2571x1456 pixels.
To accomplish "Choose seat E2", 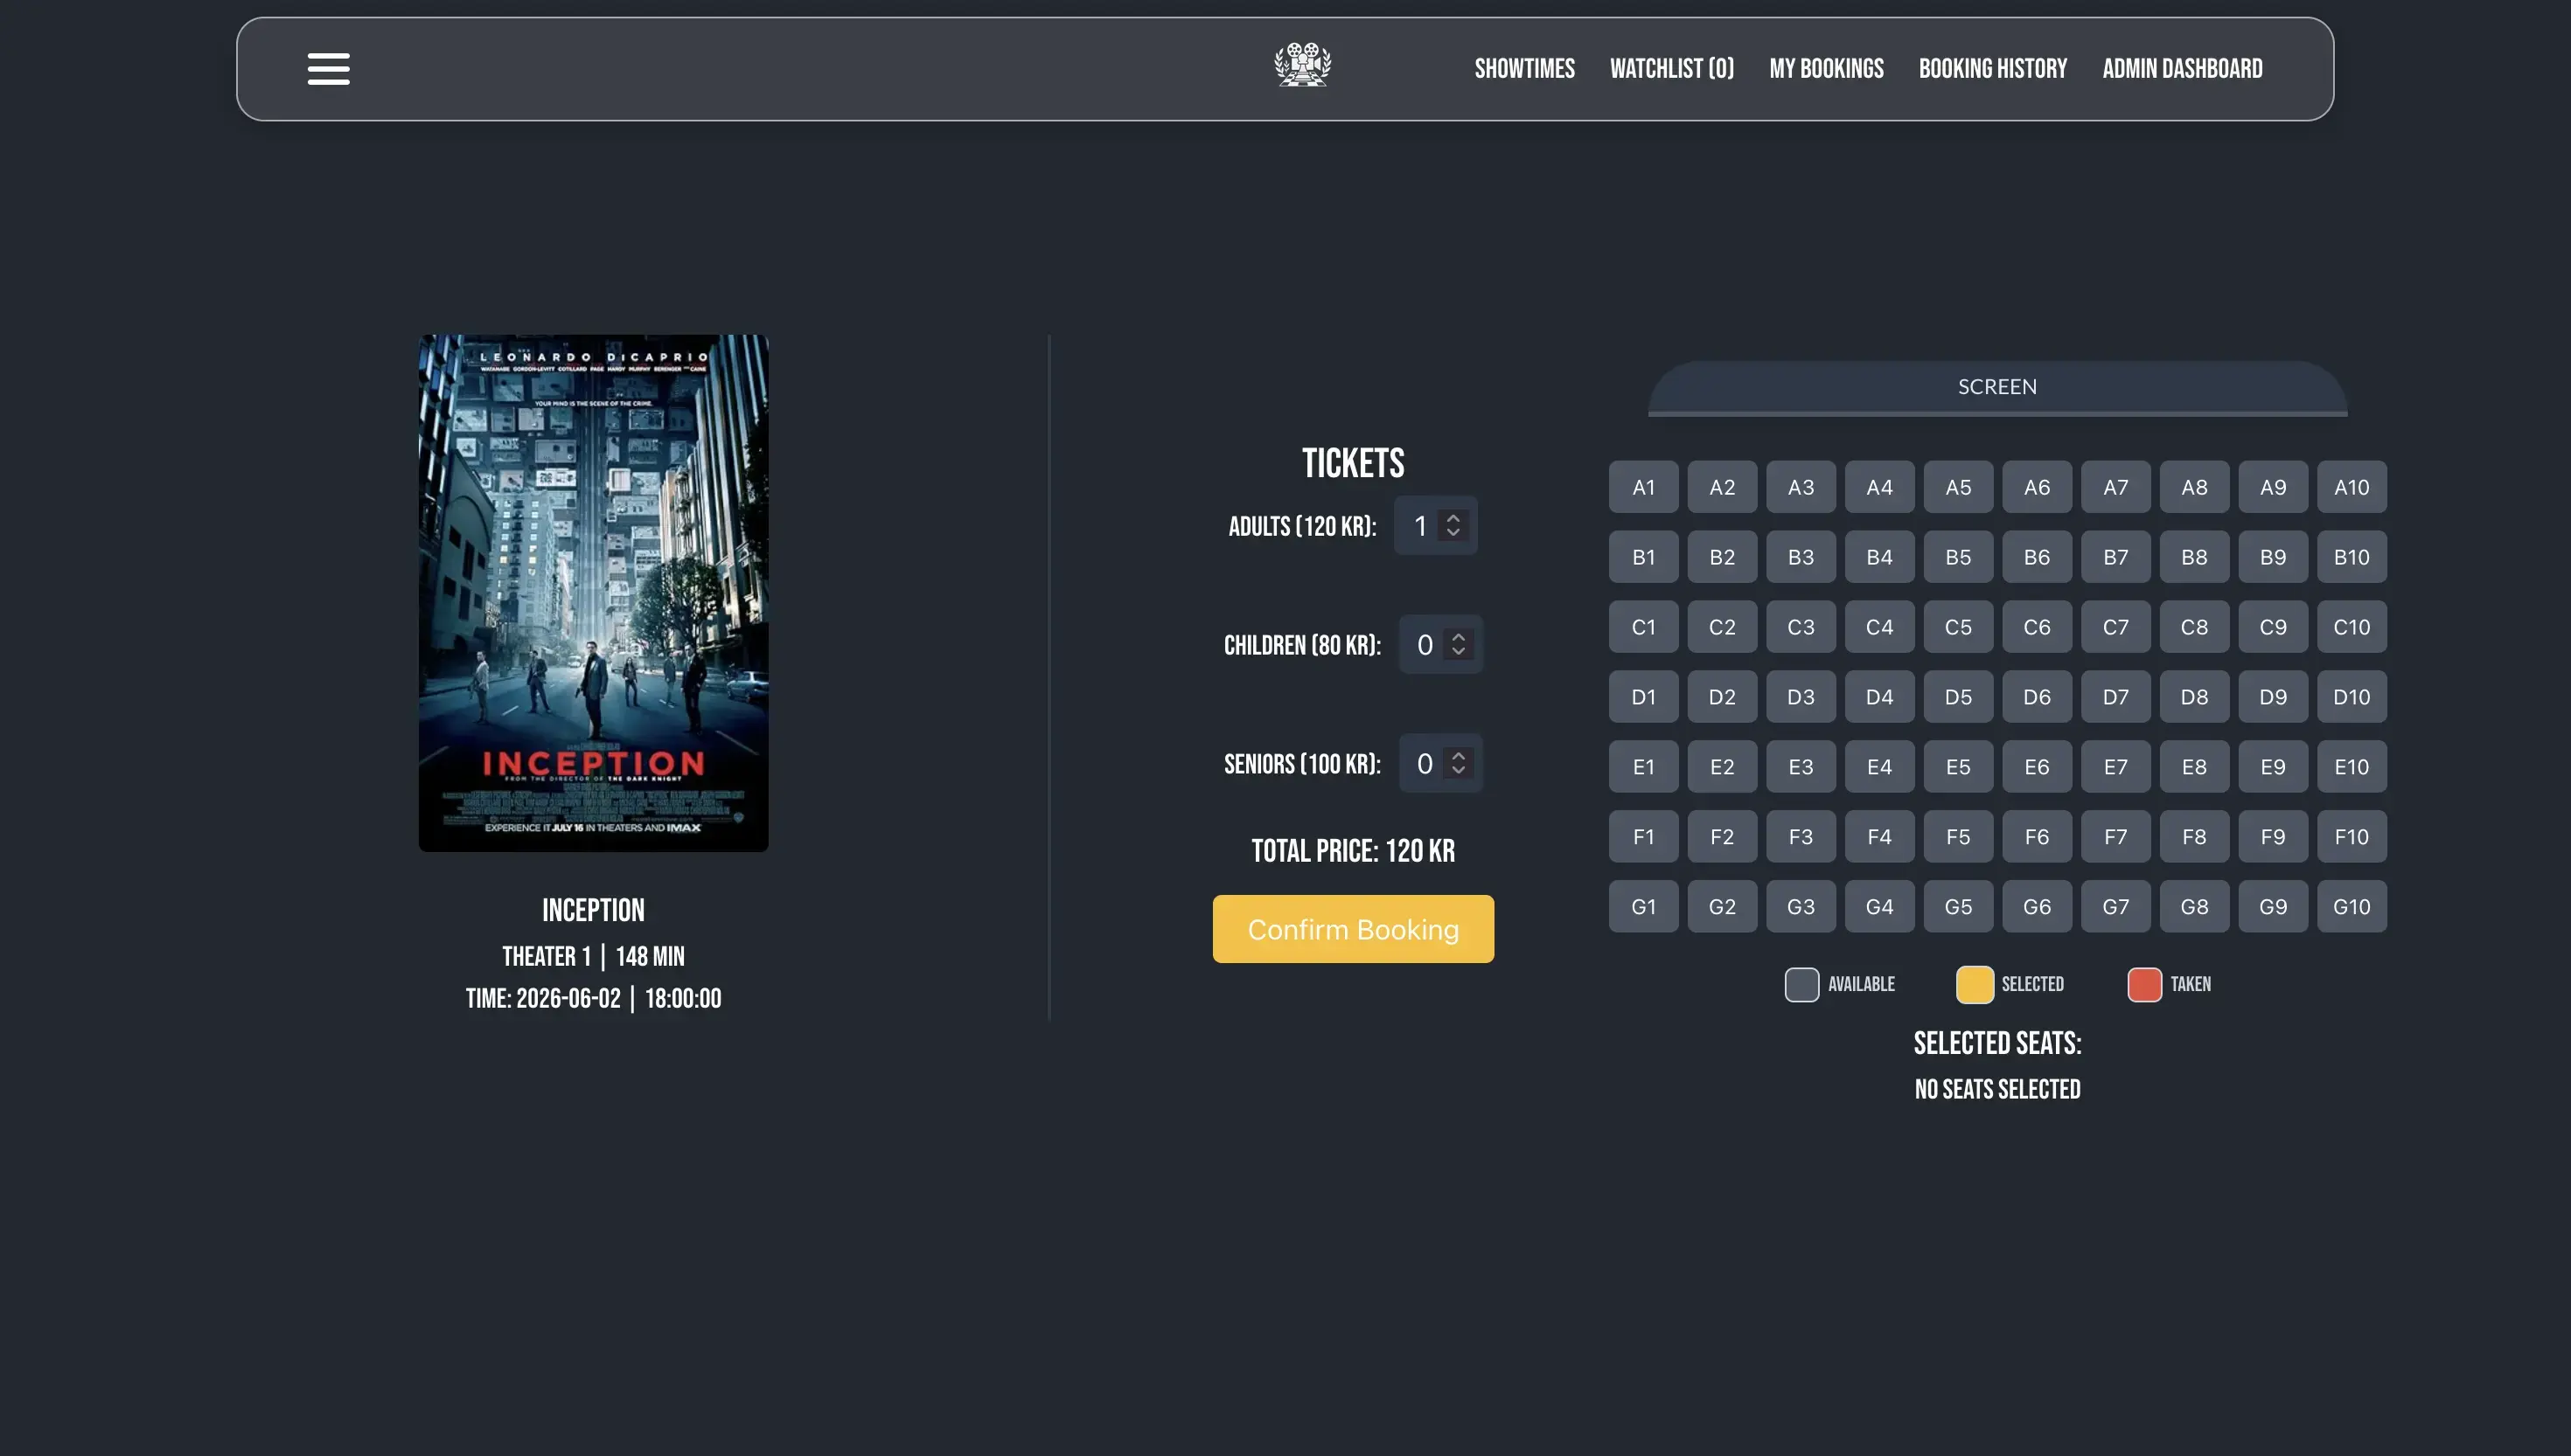I will [x=1722, y=767].
